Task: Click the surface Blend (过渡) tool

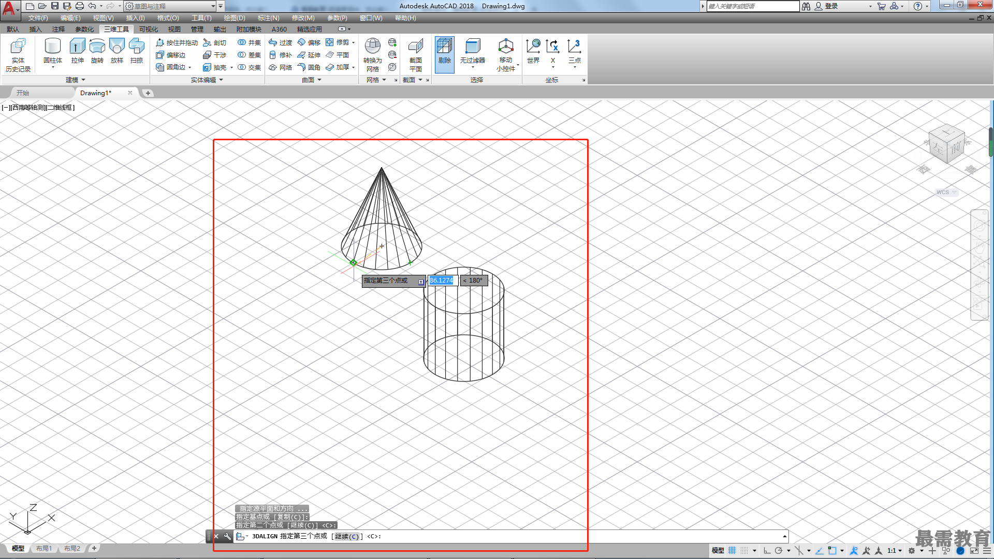Action: pyautogui.click(x=280, y=42)
